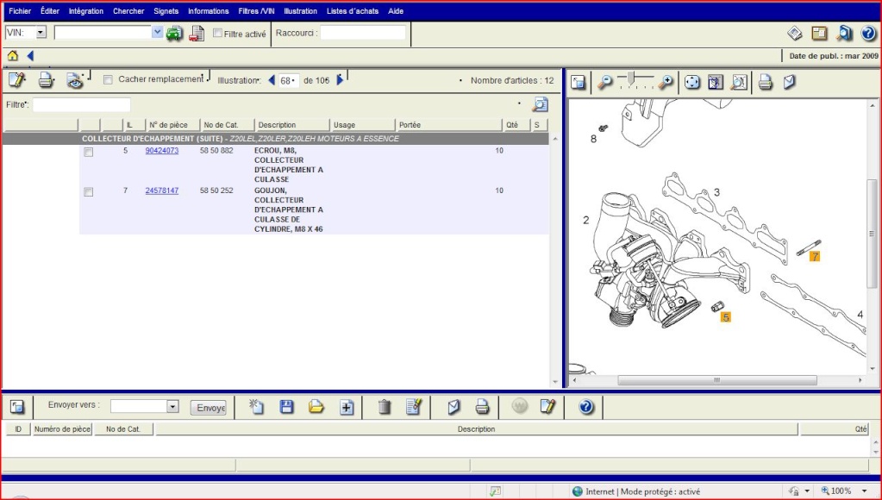Open the VIN type dropdown
Image resolution: width=882 pixels, height=500 pixels.
[41, 33]
